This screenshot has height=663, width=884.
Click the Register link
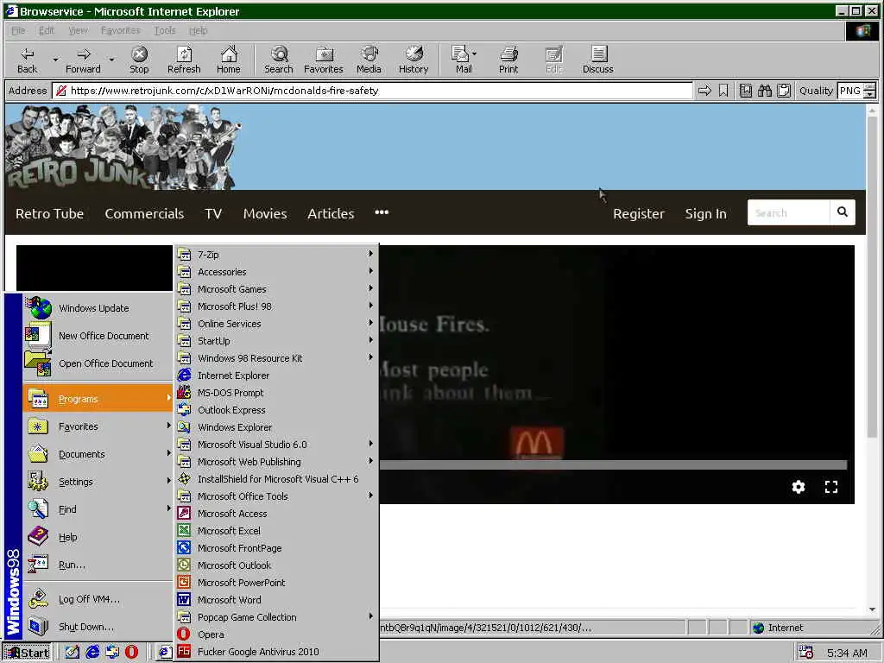(x=639, y=214)
